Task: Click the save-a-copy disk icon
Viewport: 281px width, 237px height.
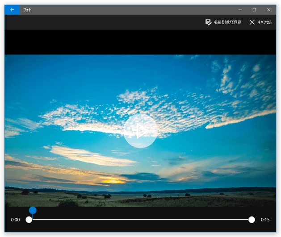Action: click(x=208, y=22)
